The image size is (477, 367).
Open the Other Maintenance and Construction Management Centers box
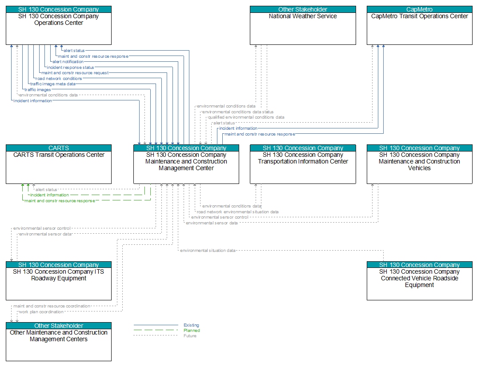click(59, 342)
